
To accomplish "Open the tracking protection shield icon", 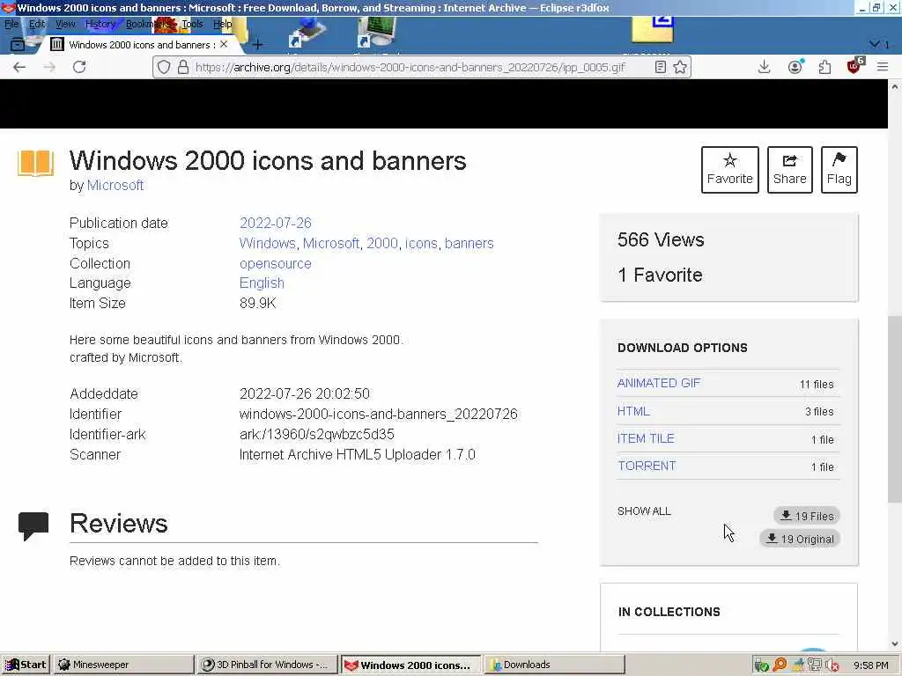I will (164, 67).
